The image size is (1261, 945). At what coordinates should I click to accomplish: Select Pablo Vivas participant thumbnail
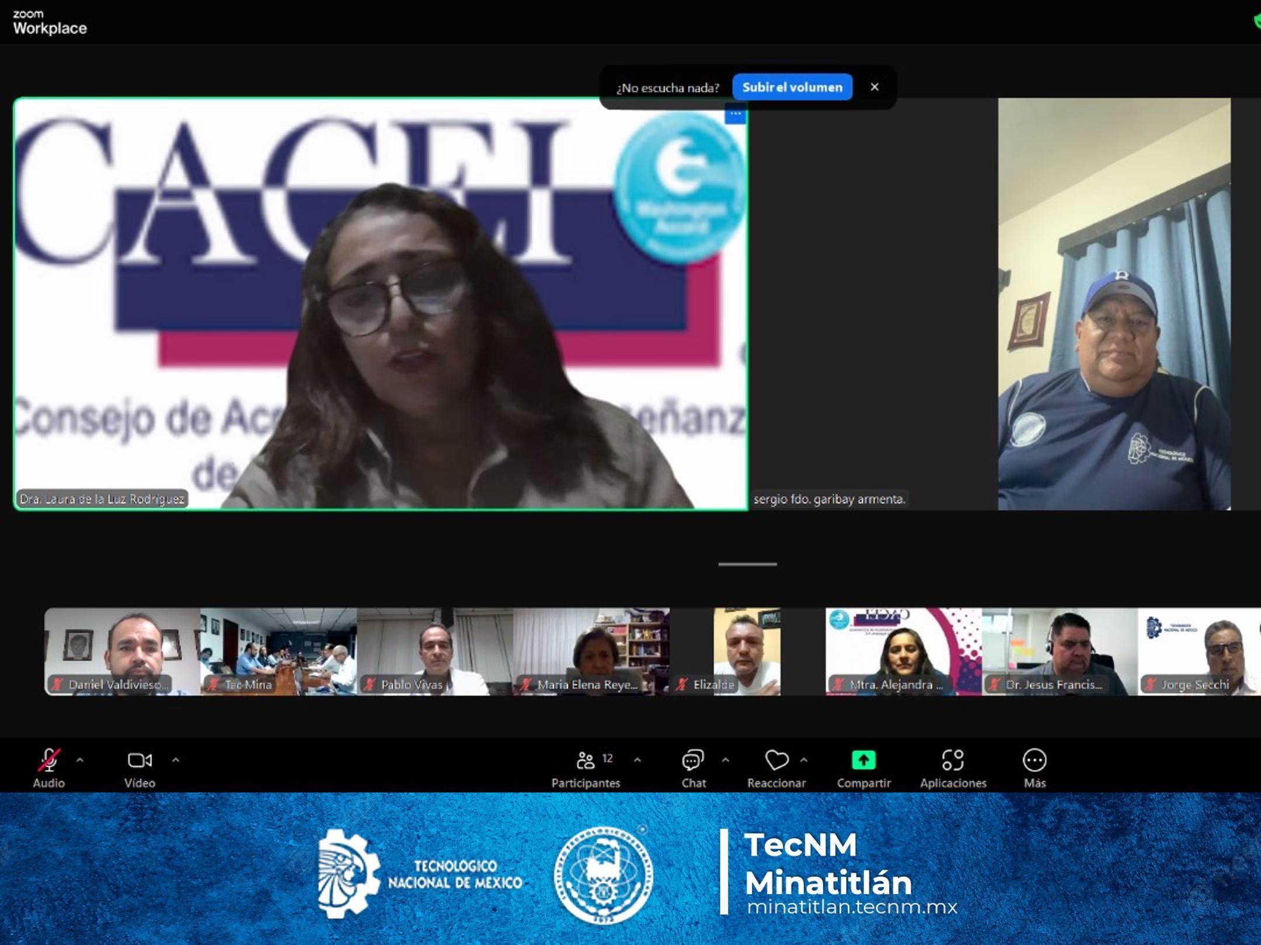(x=435, y=652)
